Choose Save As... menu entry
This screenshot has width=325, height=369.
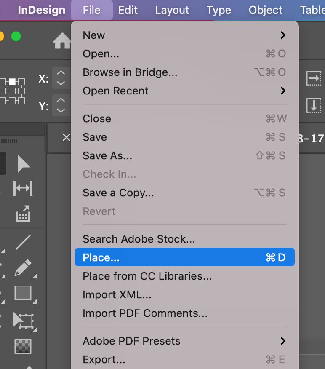tap(107, 156)
